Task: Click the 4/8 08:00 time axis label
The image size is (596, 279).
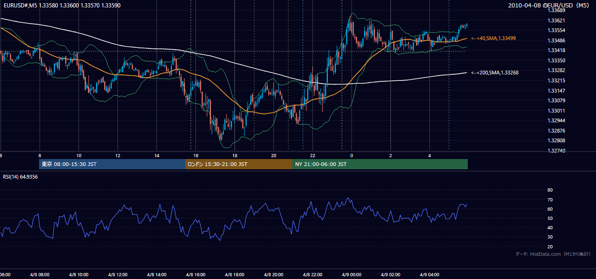Action: pos(40,275)
